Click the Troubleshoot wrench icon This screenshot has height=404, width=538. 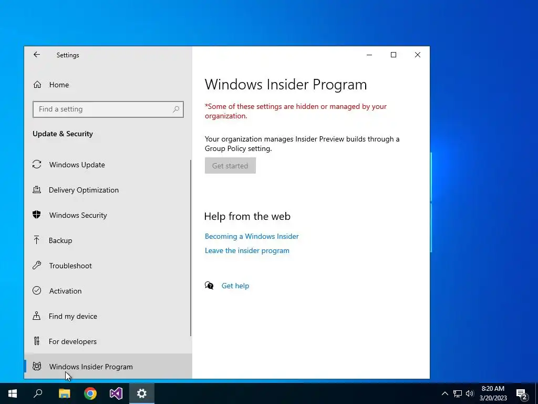click(37, 265)
